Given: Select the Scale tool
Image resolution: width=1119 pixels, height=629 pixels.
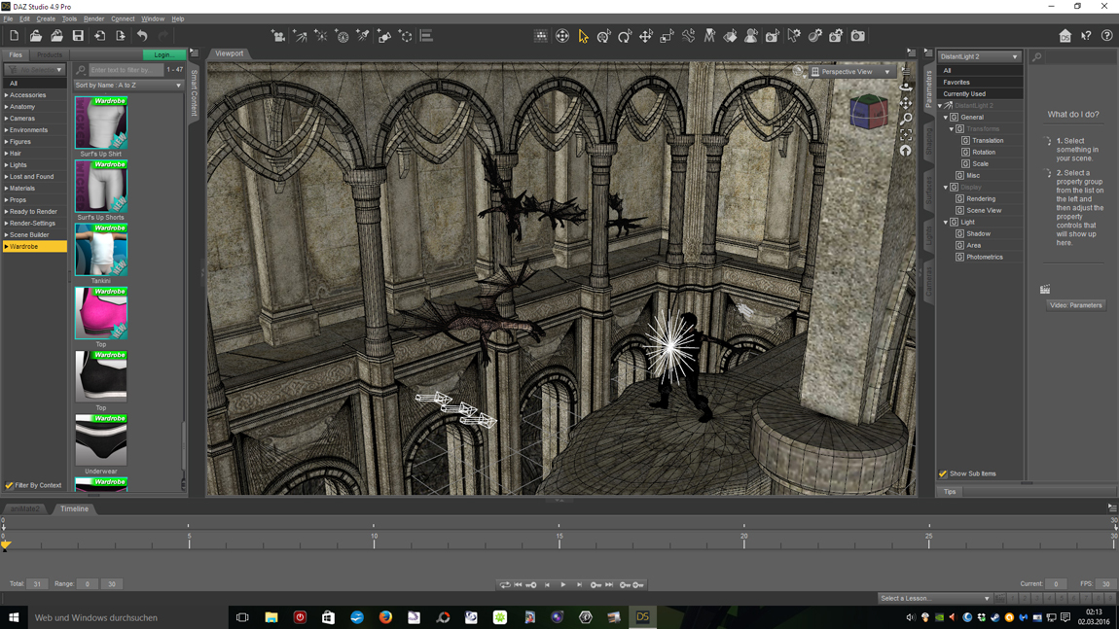Looking at the screenshot, I should 667,36.
